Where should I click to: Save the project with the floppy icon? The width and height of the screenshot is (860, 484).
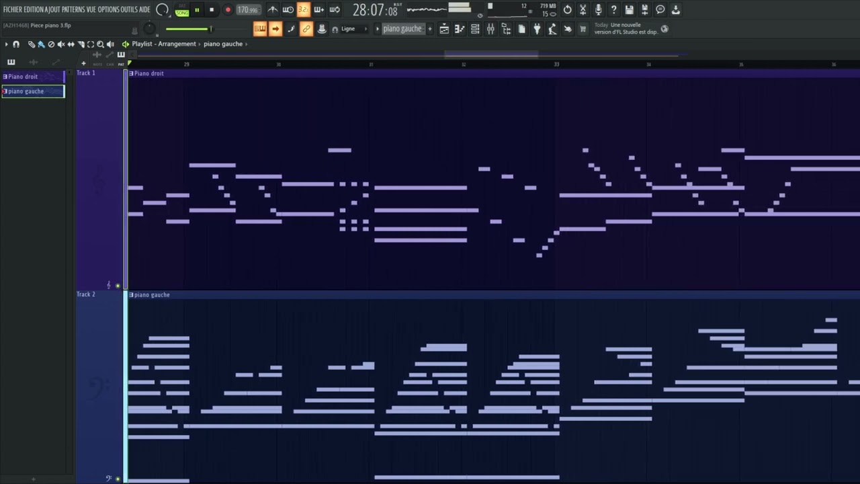coord(629,9)
